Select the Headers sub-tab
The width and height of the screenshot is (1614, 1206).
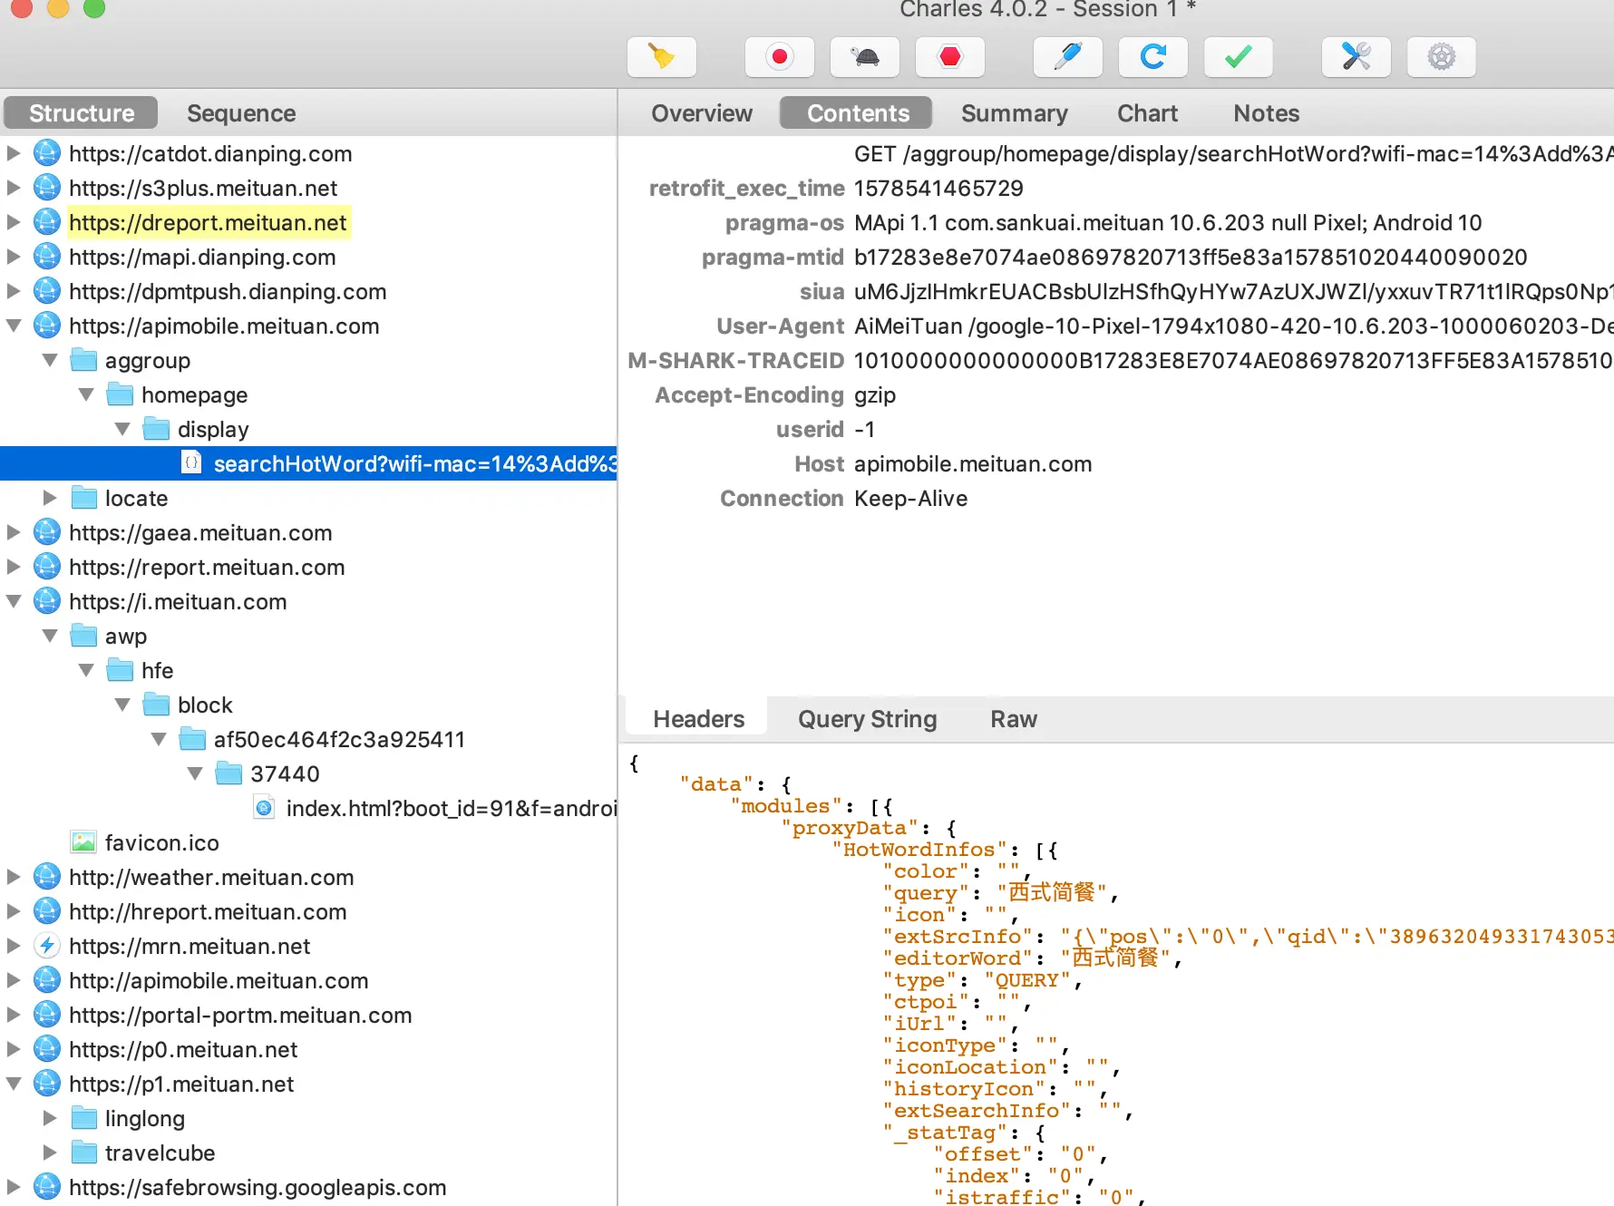point(698,719)
